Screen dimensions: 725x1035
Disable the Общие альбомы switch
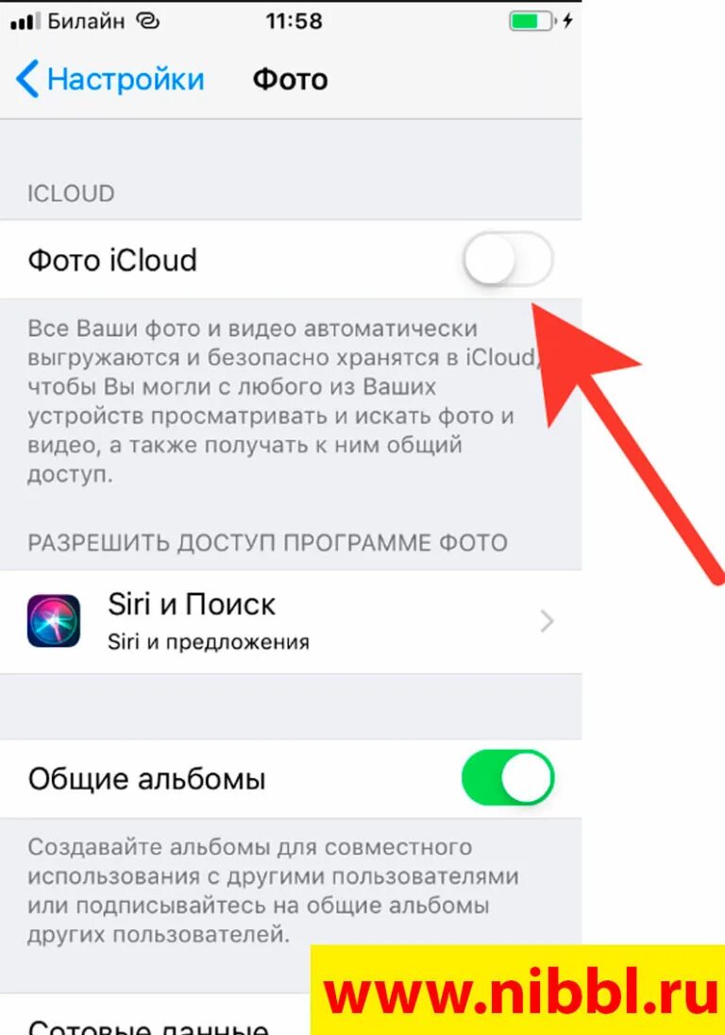tap(507, 777)
